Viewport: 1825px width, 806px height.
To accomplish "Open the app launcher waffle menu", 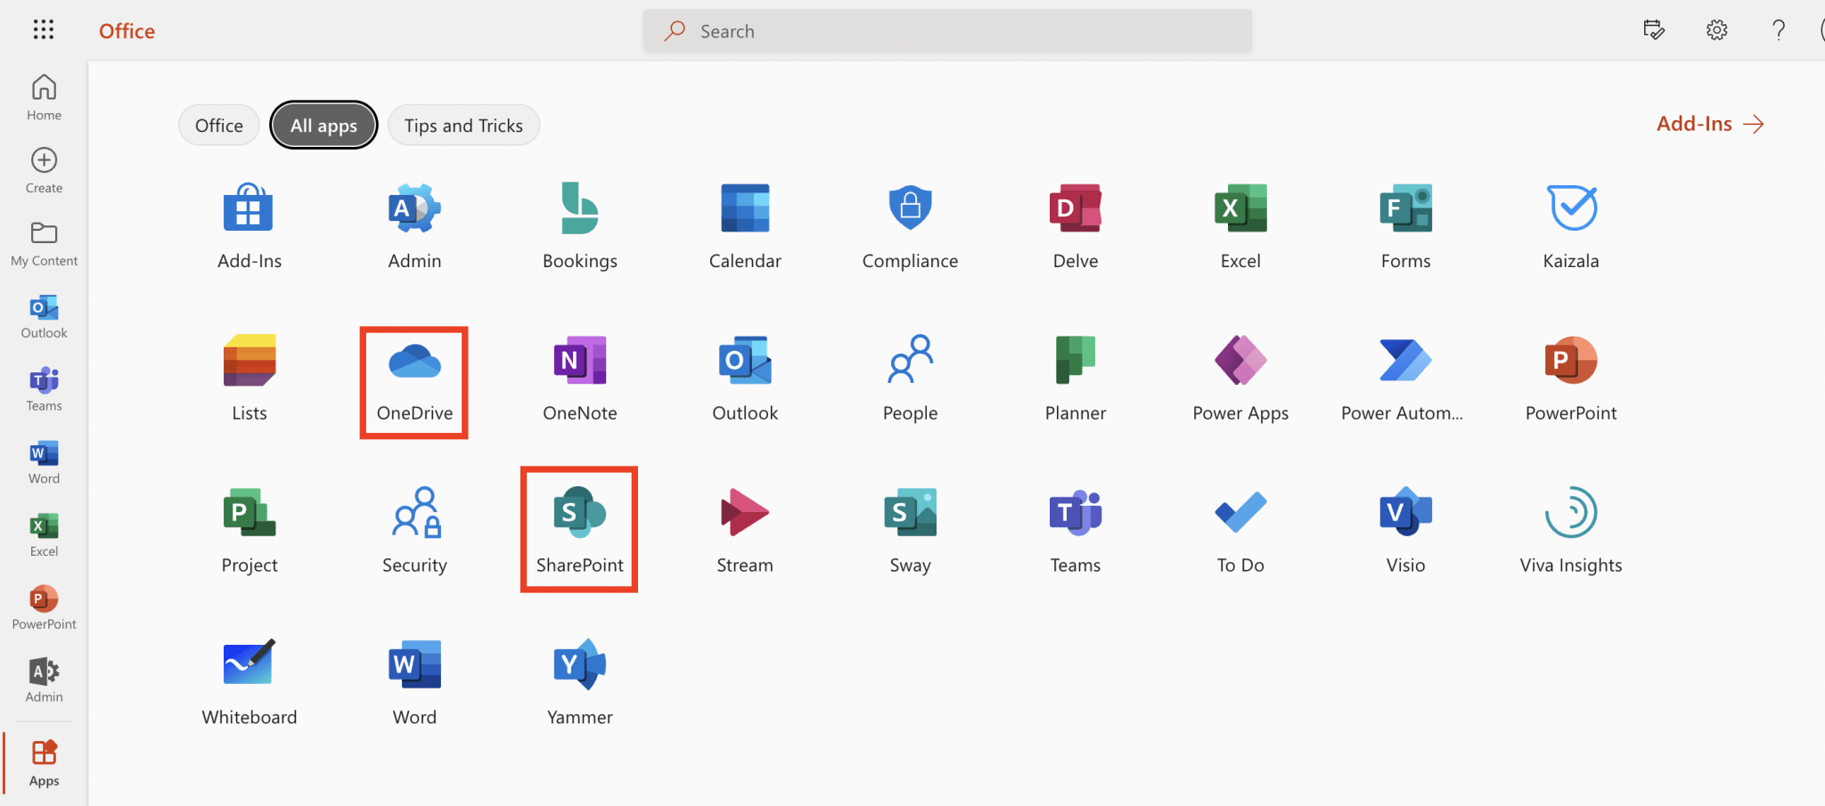I will coord(43,29).
